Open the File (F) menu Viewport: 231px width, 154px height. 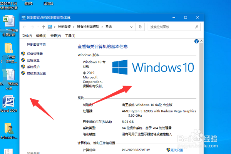click(27, 36)
